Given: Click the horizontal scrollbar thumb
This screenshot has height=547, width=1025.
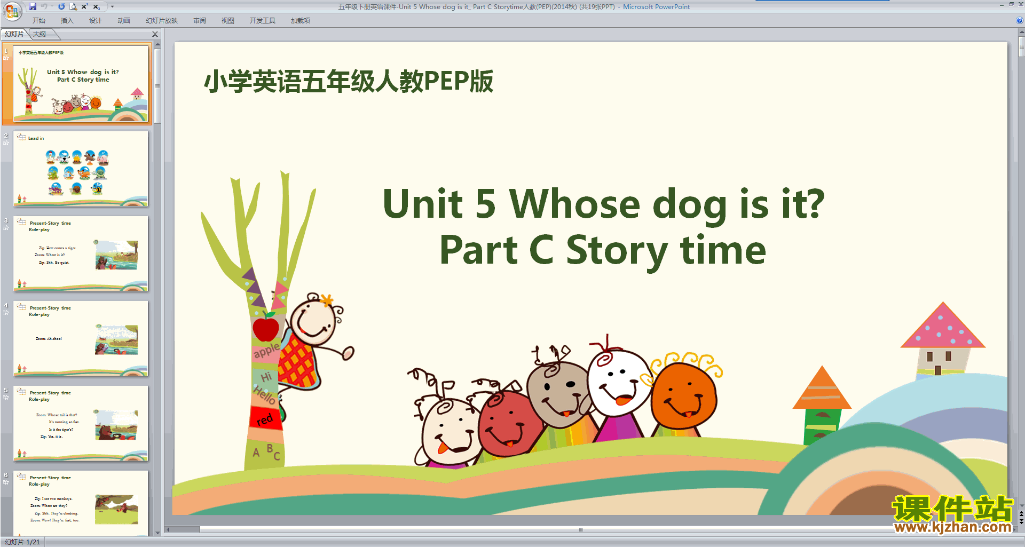Looking at the screenshot, I should tap(581, 530).
